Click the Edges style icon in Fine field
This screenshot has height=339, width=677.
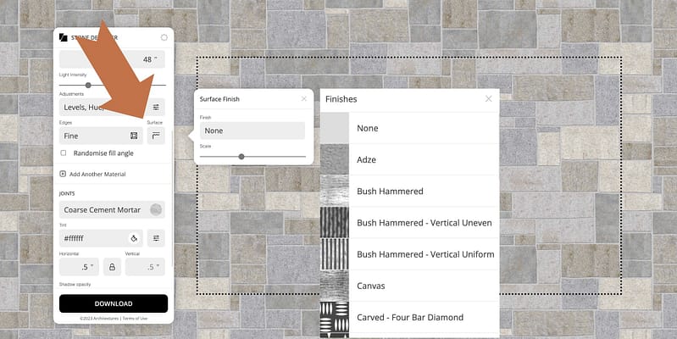[x=133, y=136]
